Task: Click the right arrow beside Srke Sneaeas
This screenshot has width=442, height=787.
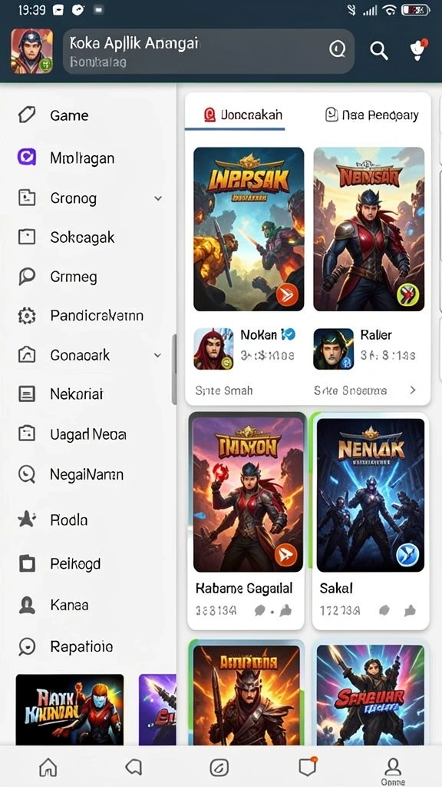Action: point(413,390)
